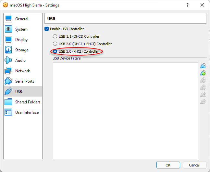The image size is (210, 172).
Task: Click the help question mark button
Action: [188, 5]
